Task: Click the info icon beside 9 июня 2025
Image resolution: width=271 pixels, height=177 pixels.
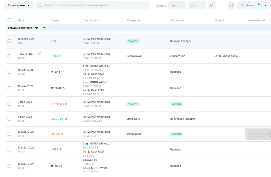Action: 40,54
